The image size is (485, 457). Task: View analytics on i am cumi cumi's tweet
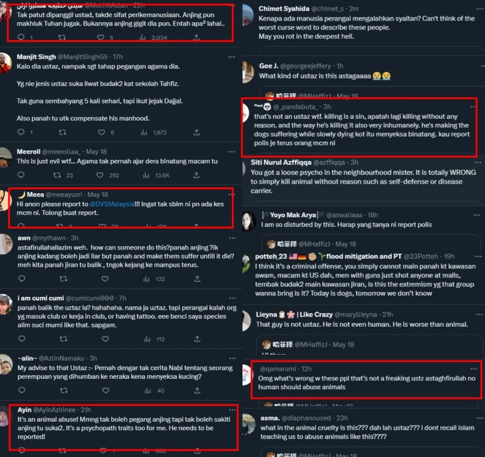click(x=147, y=339)
